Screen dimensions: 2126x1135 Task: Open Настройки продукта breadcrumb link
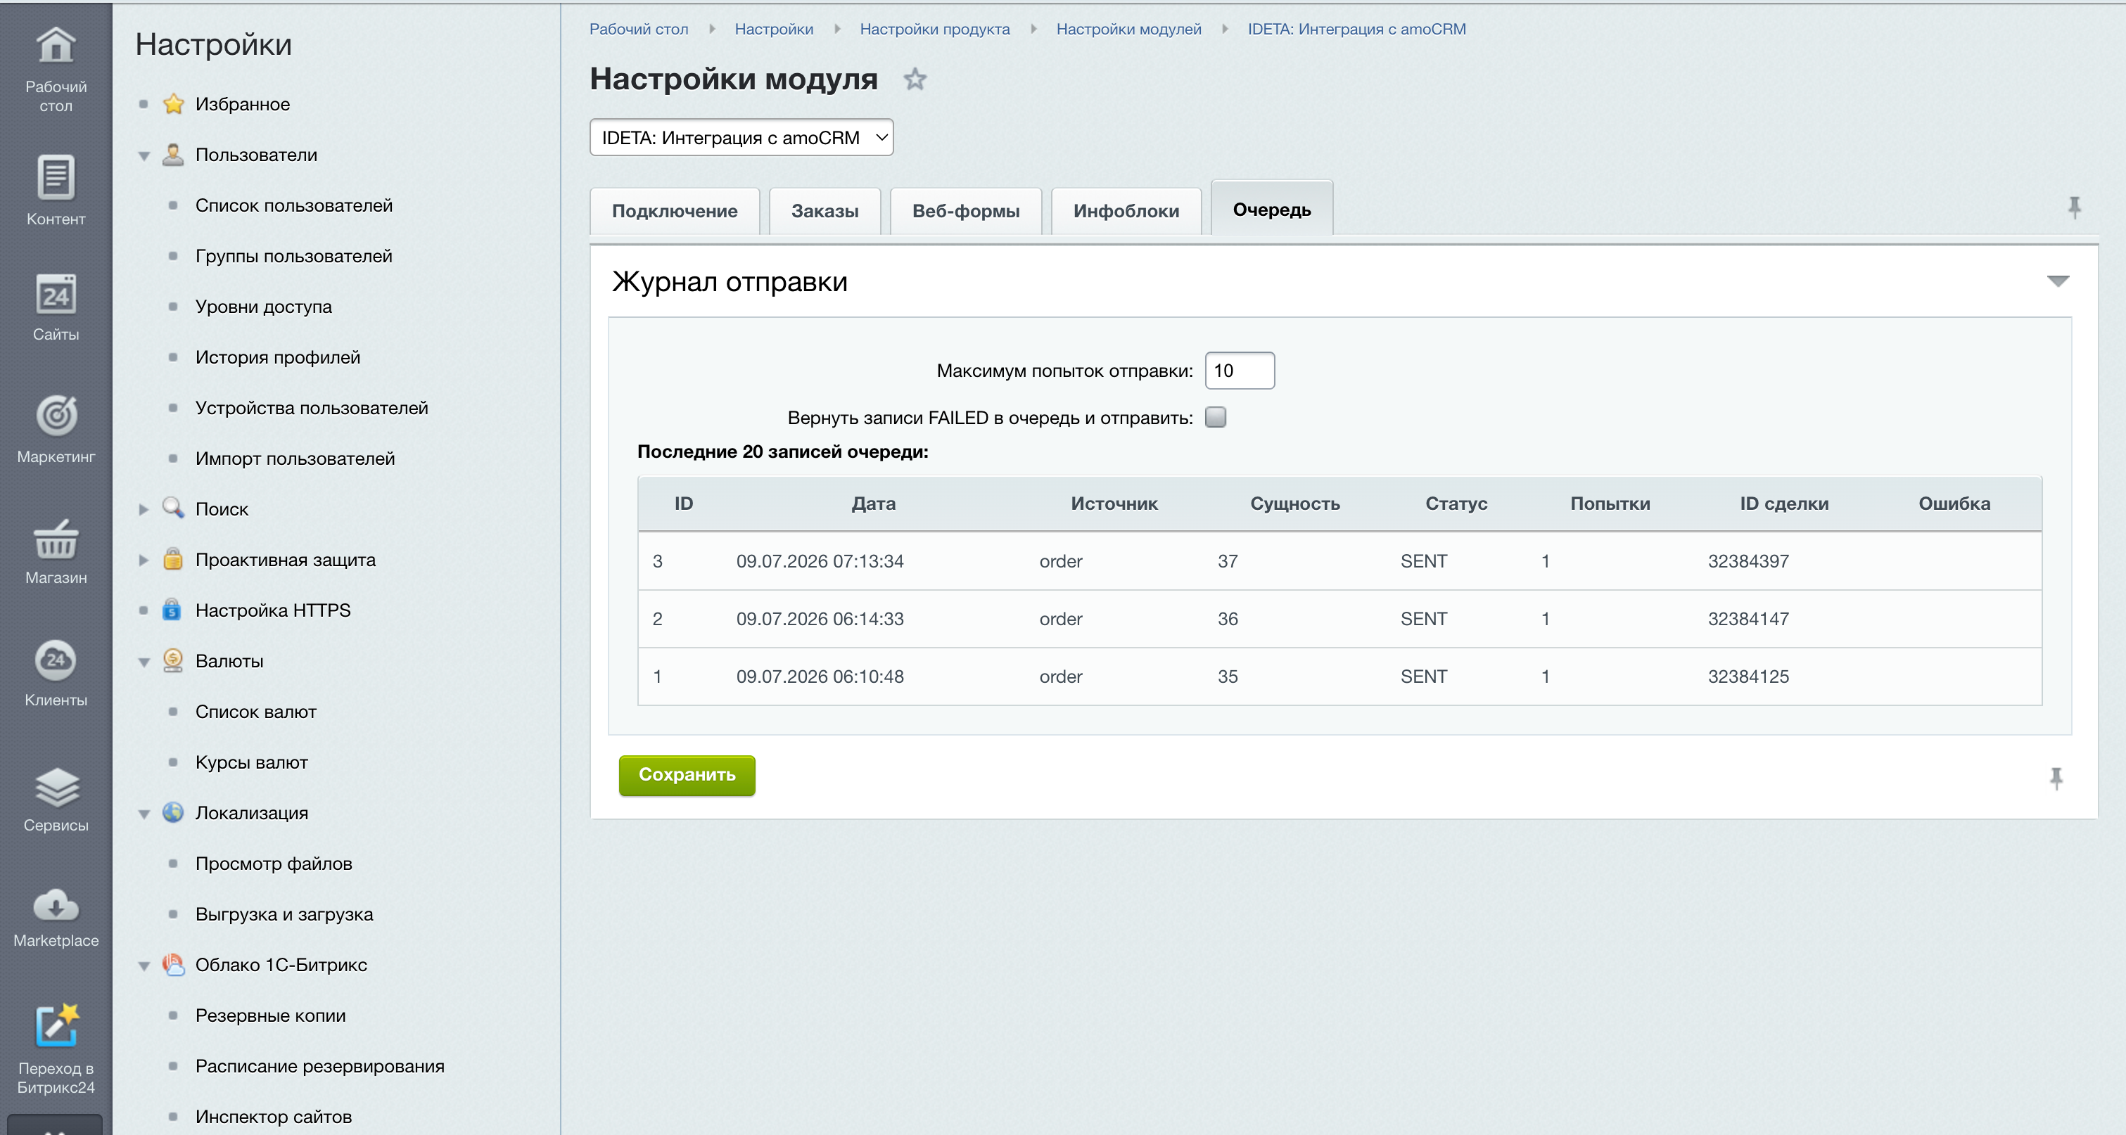tap(934, 29)
